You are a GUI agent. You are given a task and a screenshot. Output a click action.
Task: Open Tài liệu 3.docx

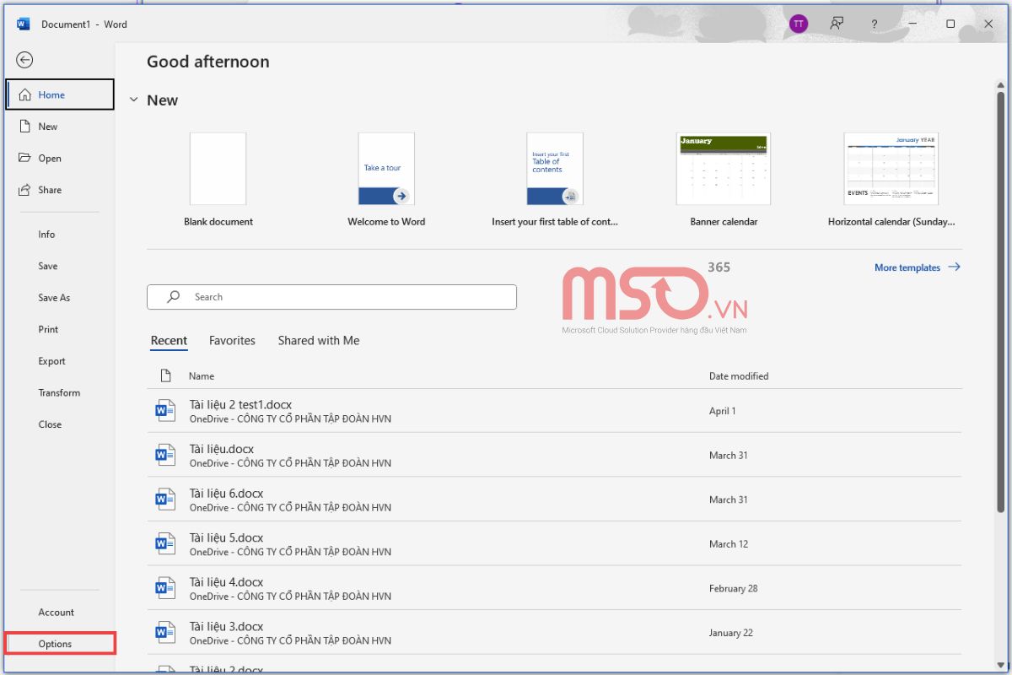click(554, 633)
